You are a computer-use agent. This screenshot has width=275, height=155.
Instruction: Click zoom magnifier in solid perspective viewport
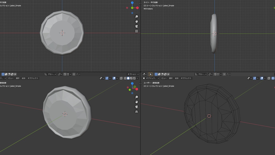(136, 97)
